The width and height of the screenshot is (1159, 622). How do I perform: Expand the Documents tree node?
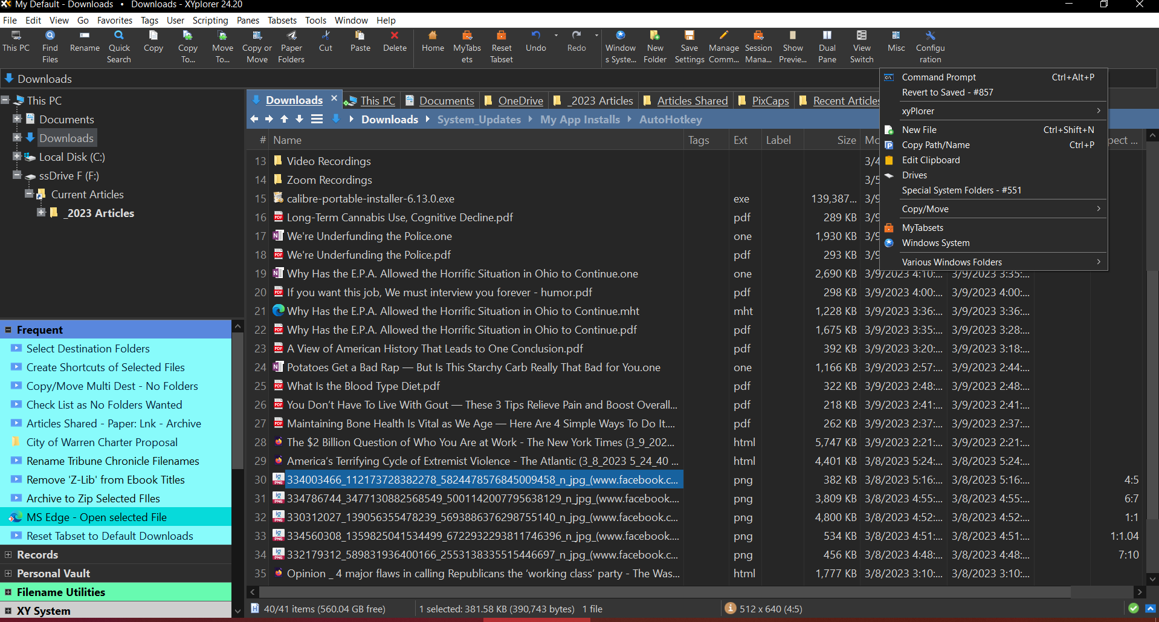pyautogui.click(x=17, y=118)
